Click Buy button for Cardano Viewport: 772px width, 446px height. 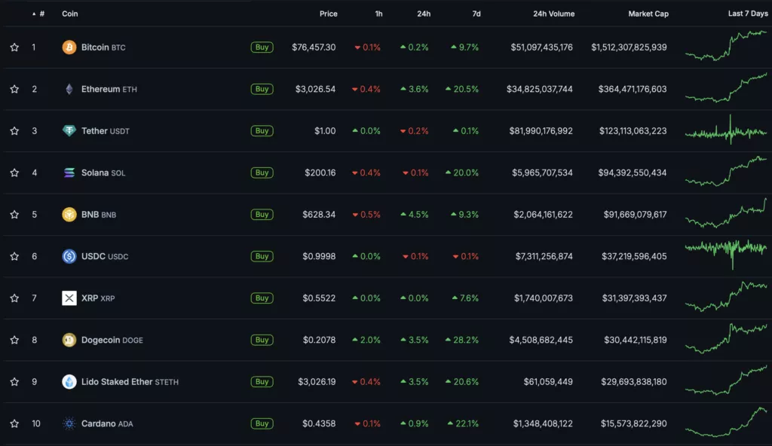pos(262,423)
